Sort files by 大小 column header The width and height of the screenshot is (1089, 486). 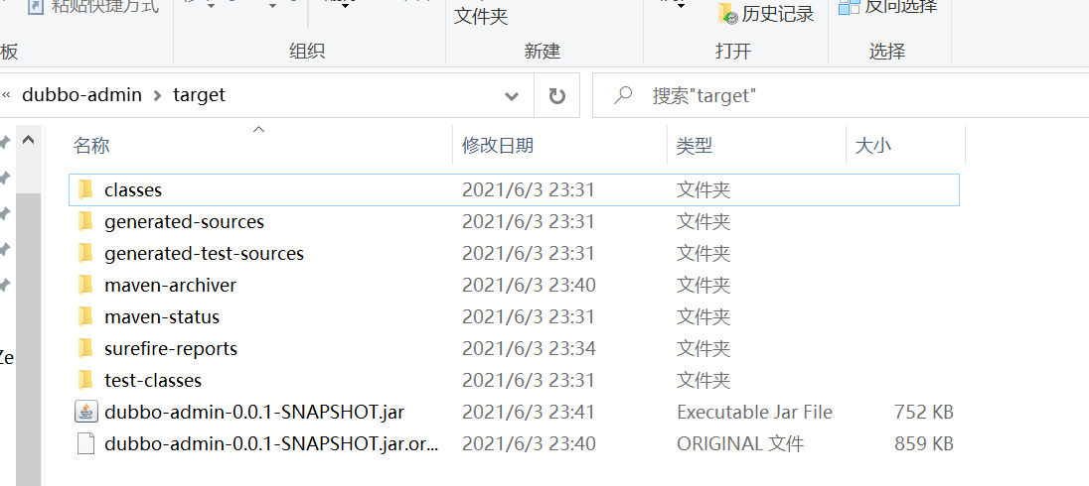coord(873,146)
